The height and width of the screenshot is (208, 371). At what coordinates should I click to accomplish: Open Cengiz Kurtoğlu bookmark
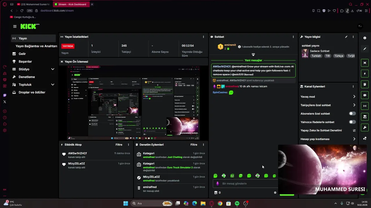(x=23, y=17)
